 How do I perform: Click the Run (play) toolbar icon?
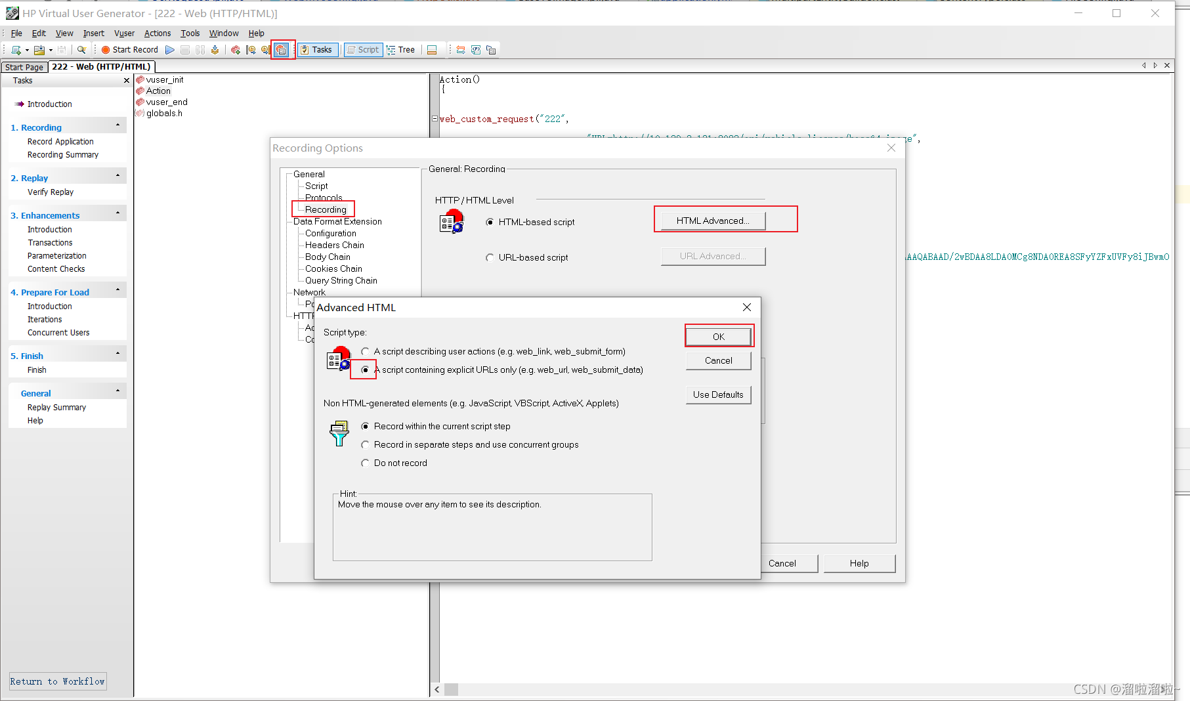point(170,50)
